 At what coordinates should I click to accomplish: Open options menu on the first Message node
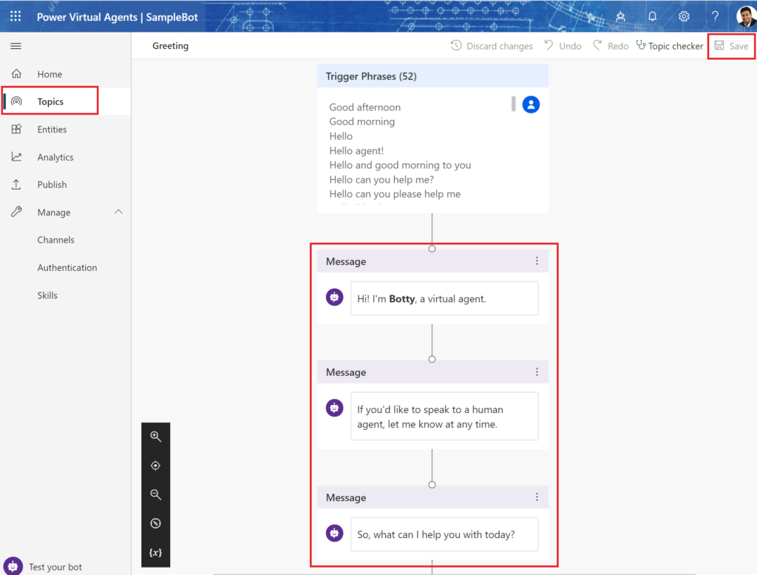point(537,260)
